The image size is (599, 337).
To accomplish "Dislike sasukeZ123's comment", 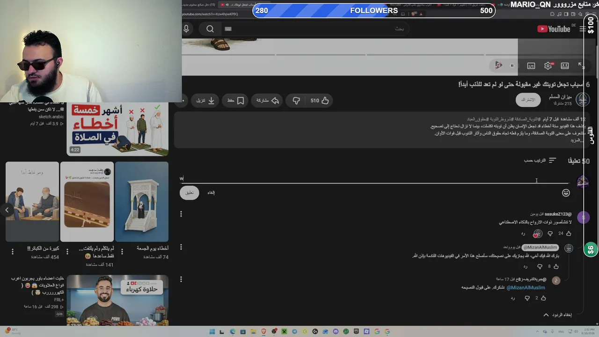I will coord(550,234).
